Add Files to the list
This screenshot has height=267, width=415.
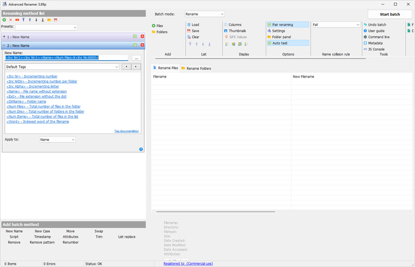pyautogui.click(x=158, y=26)
